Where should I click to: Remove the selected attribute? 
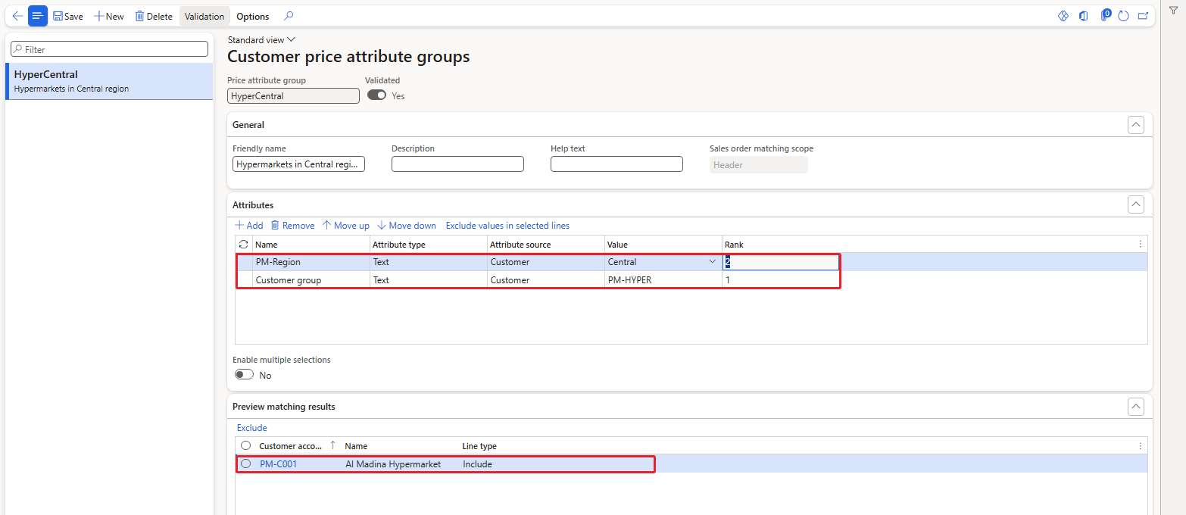[x=292, y=226]
